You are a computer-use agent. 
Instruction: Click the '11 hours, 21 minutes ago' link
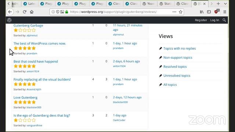pyautogui.click(x=127, y=27)
